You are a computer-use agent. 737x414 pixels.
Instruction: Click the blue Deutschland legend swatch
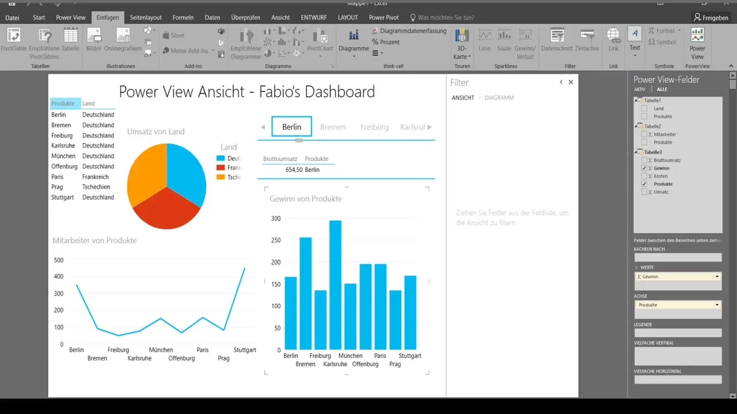221,158
